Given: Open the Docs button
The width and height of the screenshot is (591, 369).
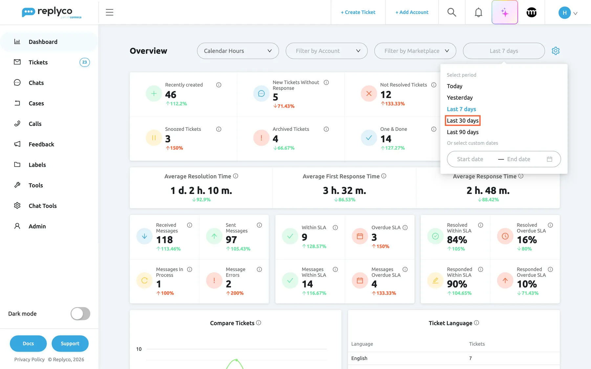Looking at the screenshot, I should [28, 343].
